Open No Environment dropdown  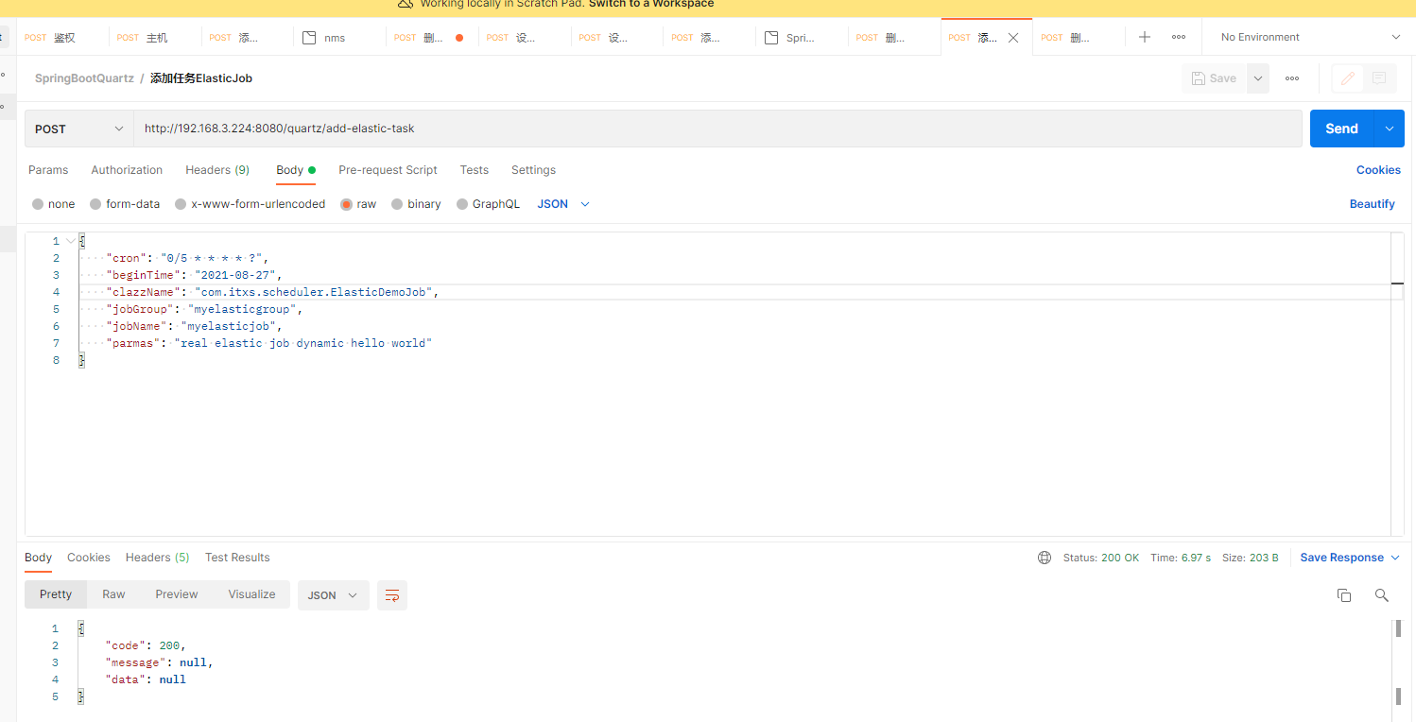[1309, 37]
